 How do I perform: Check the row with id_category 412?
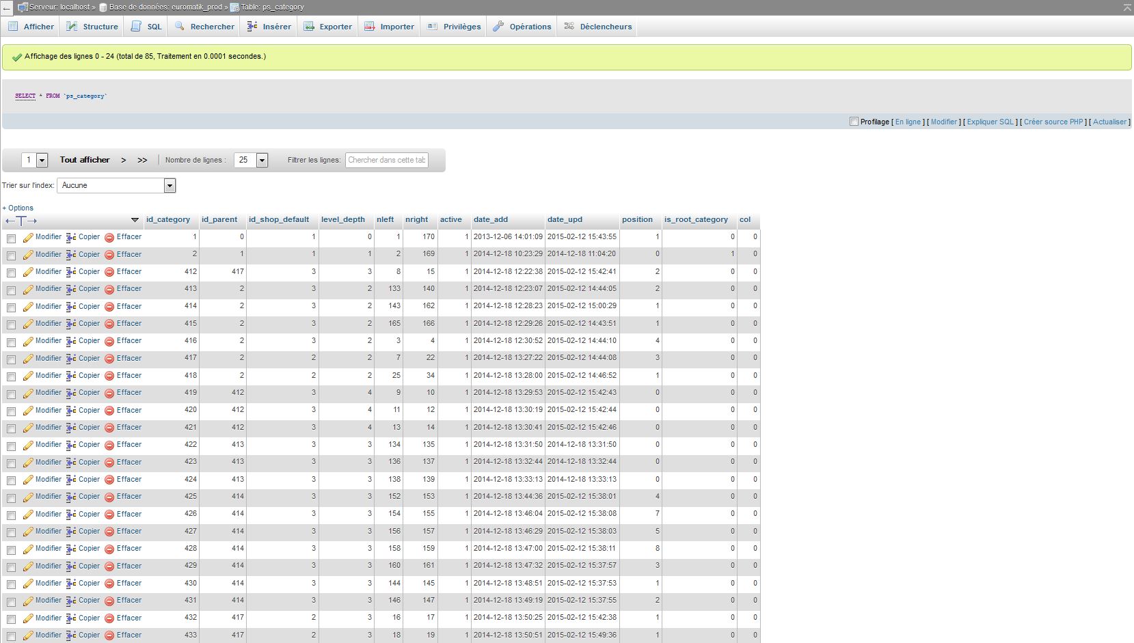coord(11,273)
